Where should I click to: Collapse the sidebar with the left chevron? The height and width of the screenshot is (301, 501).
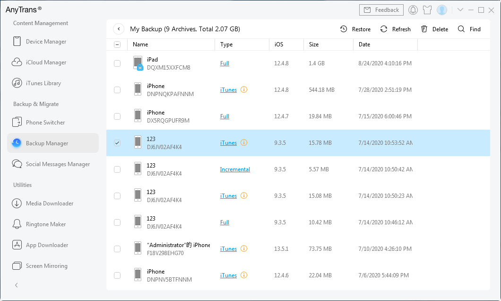coord(16,285)
